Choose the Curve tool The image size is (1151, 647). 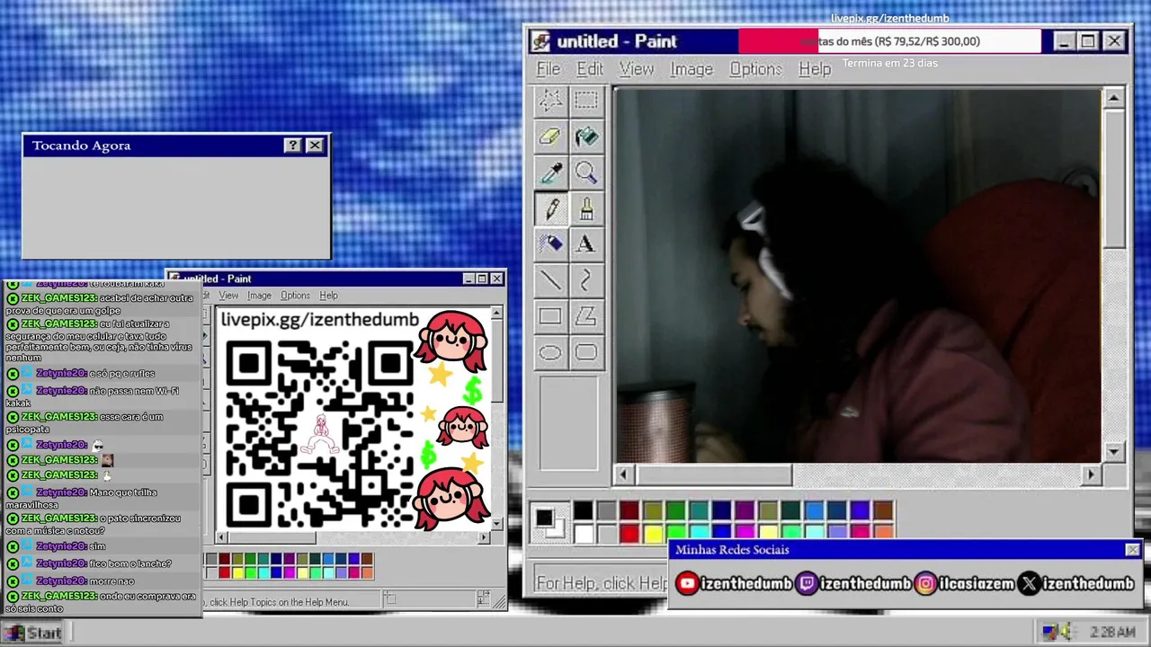pyautogui.click(x=586, y=280)
